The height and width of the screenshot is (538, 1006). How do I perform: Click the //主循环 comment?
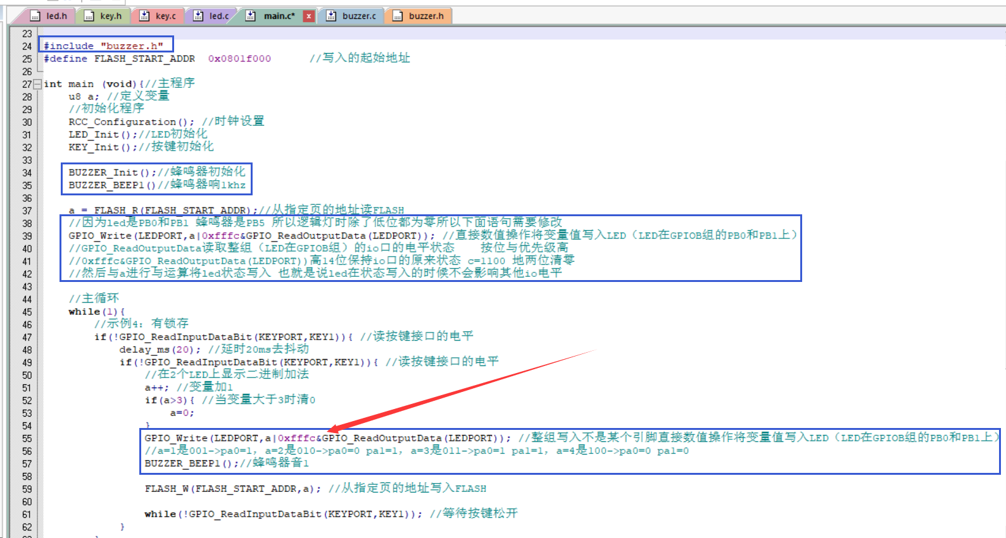coord(94,298)
